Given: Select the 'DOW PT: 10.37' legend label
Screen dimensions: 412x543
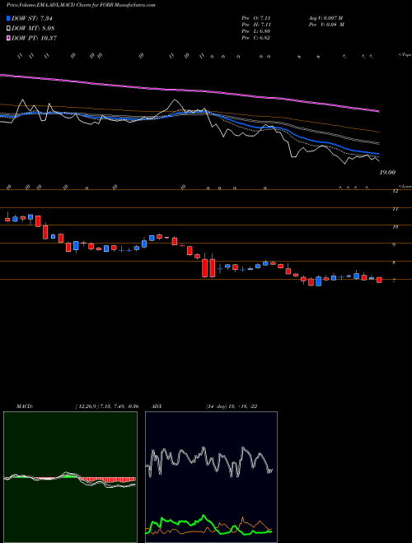Looking at the screenshot, I should pos(34,38).
